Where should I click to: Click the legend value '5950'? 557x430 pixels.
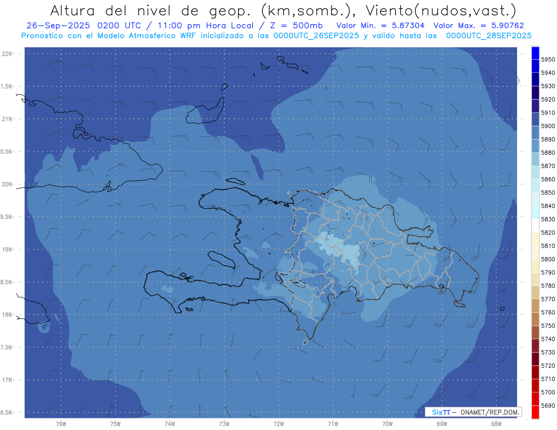[x=548, y=59]
